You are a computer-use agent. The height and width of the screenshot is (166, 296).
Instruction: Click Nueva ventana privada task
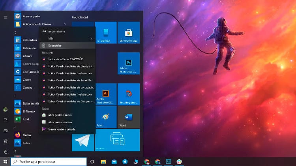[62, 129]
